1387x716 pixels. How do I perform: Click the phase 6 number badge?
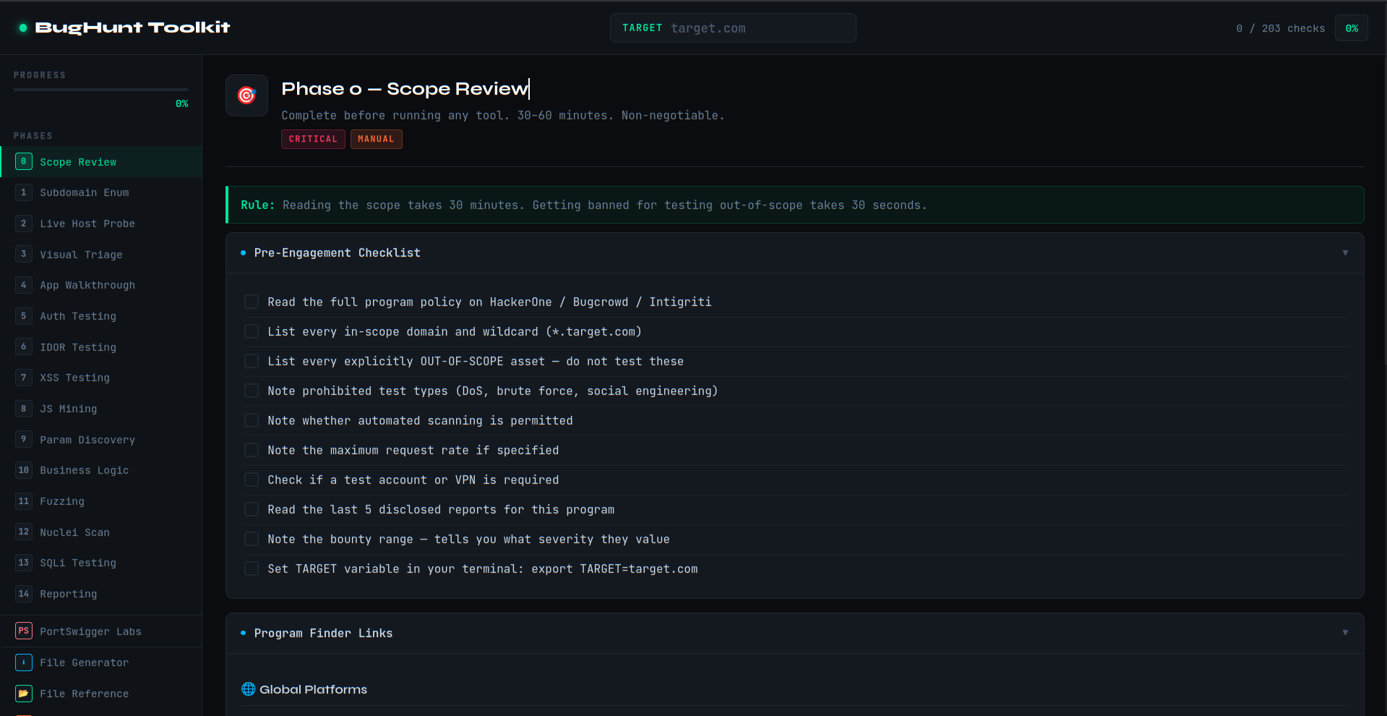[24, 346]
